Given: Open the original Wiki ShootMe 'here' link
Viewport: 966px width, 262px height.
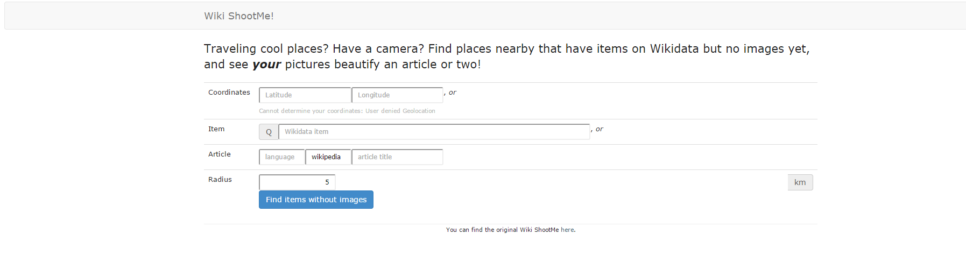Looking at the screenshot, I should point(567,230).
